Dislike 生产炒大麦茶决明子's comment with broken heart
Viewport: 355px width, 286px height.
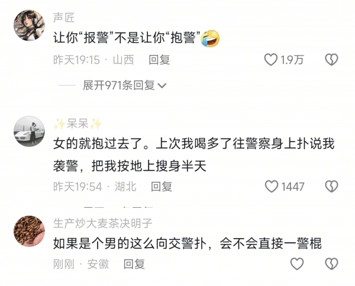[x=331, y=263]
